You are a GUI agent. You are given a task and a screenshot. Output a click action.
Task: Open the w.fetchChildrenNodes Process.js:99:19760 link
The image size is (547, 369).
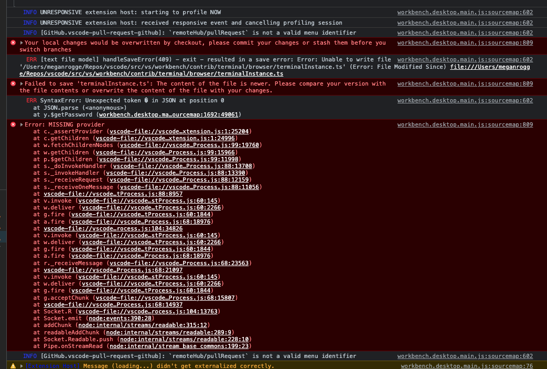tap(189, 145)
